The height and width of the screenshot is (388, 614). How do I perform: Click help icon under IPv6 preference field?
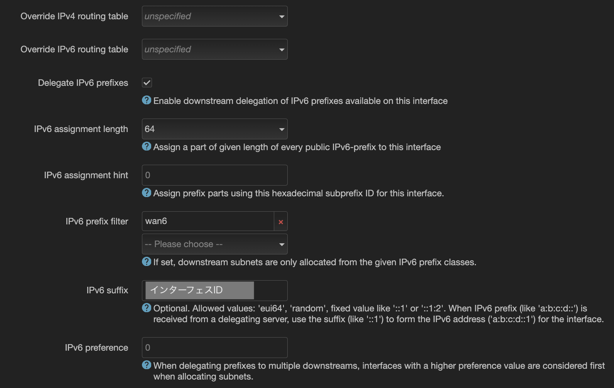pos(147,365)
